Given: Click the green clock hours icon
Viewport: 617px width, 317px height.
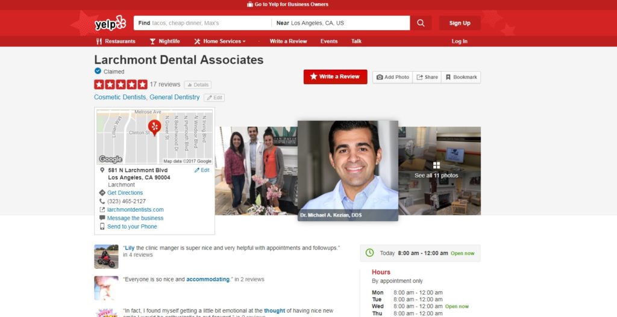Looking at the screenshot, I should [x=369, y=253].
